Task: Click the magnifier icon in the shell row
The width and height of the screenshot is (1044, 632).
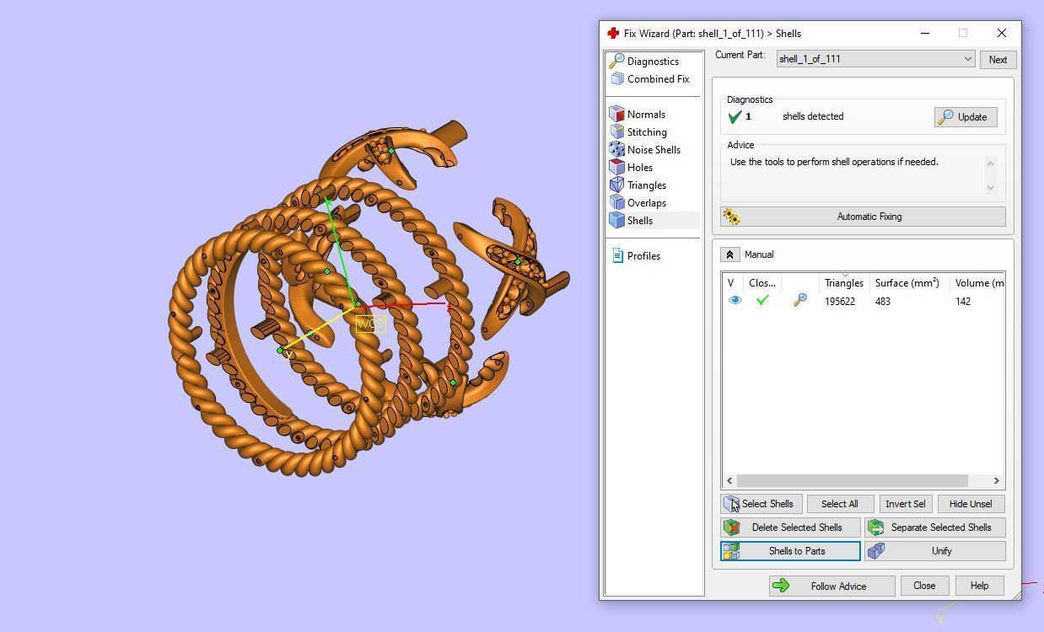Action: (x=799, y=300)
